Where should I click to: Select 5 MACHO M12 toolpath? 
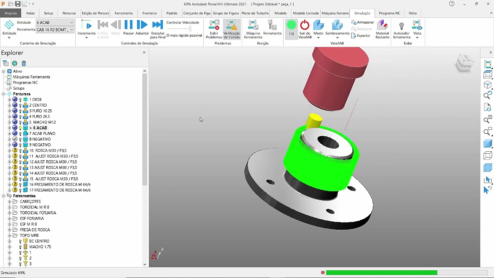[x=42, y=122]
